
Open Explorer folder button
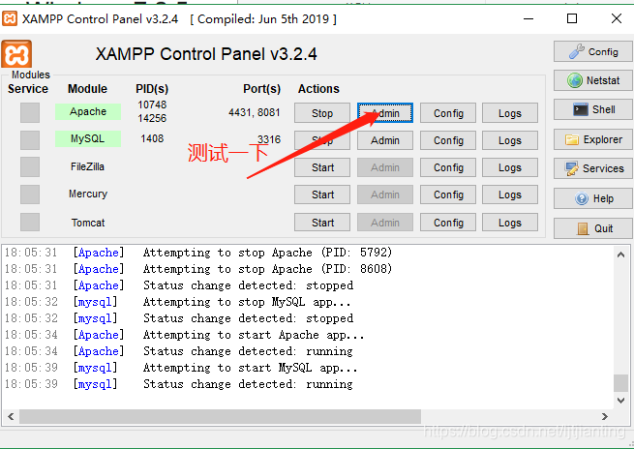pyautogui.click(x=592, y=139)
